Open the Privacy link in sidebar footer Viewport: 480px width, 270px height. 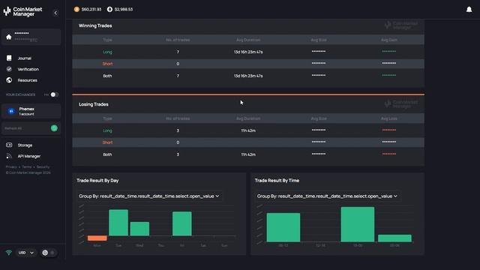point(11,166)
